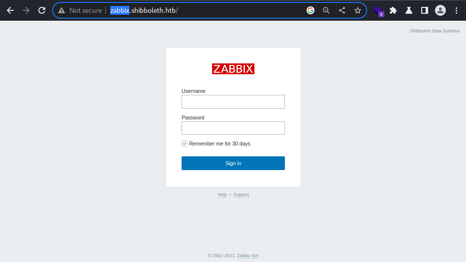This screenshot has height=262, width=466.
Task: Click the Remember me for 30 days label
Action: point(219,144)
